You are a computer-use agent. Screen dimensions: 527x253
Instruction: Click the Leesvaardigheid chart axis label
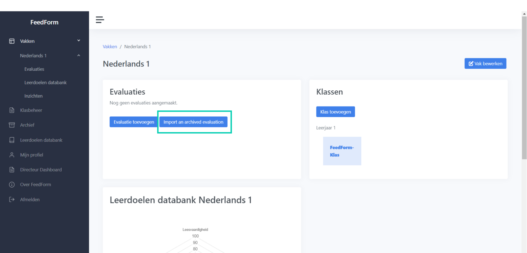[195, 230]
